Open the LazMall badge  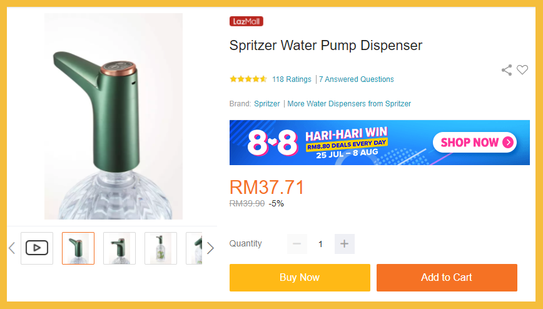246,21
